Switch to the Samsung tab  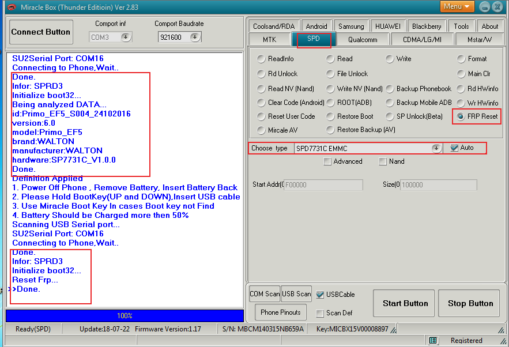[x=351, y=27]
